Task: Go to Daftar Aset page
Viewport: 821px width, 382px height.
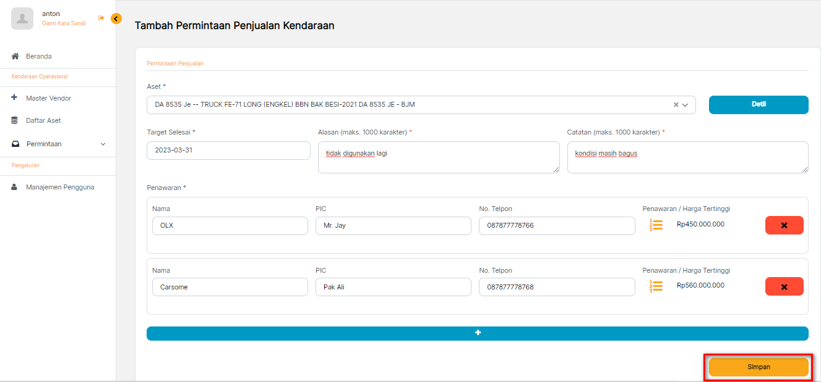Action: click(43, 120)
